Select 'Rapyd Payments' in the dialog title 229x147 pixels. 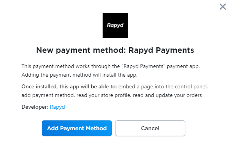[x=161, y=50]
